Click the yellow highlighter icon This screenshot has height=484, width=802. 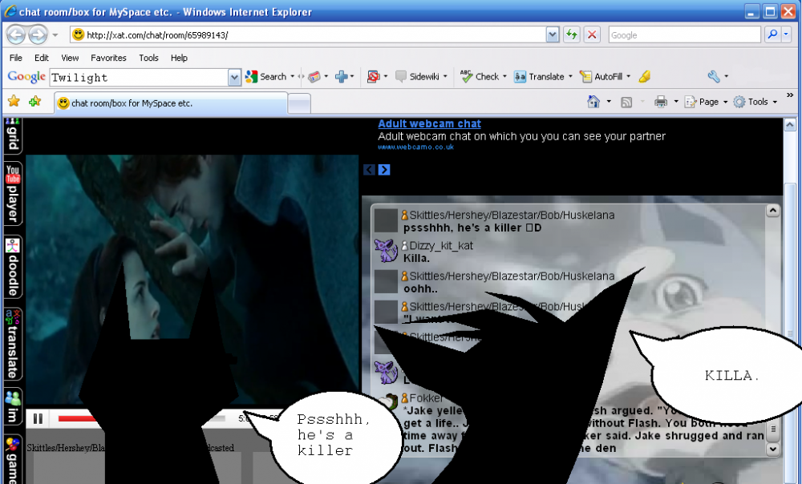tap(645, 77)
